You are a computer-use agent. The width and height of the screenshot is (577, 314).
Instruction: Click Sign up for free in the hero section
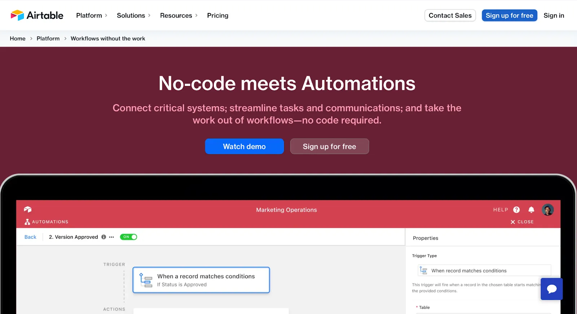(329, 146)
